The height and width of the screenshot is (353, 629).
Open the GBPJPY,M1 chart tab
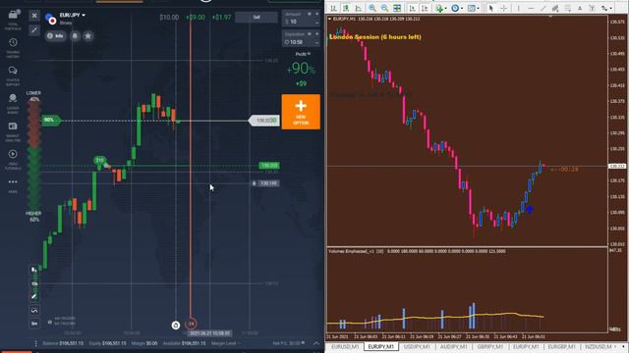tap(490, 346)
